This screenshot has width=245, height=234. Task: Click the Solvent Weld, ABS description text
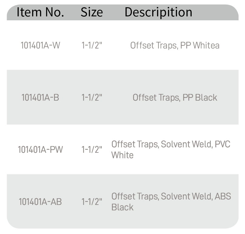coord(196,196)
